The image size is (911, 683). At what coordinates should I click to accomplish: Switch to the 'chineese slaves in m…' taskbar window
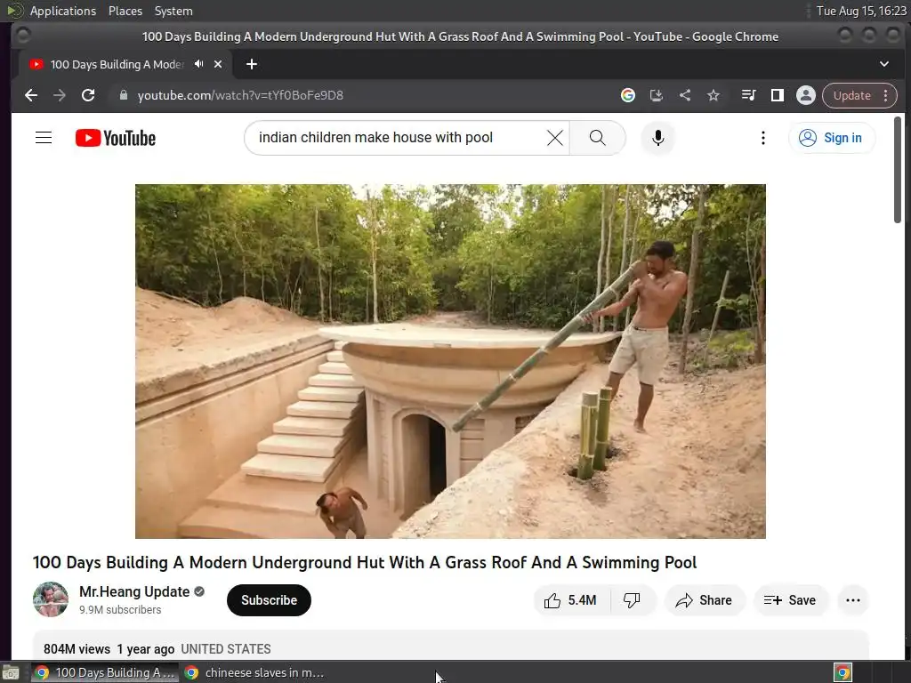[x=255, y=672]
